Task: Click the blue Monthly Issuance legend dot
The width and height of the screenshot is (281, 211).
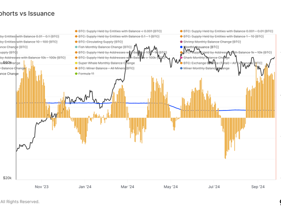Action: click(181, 47)
